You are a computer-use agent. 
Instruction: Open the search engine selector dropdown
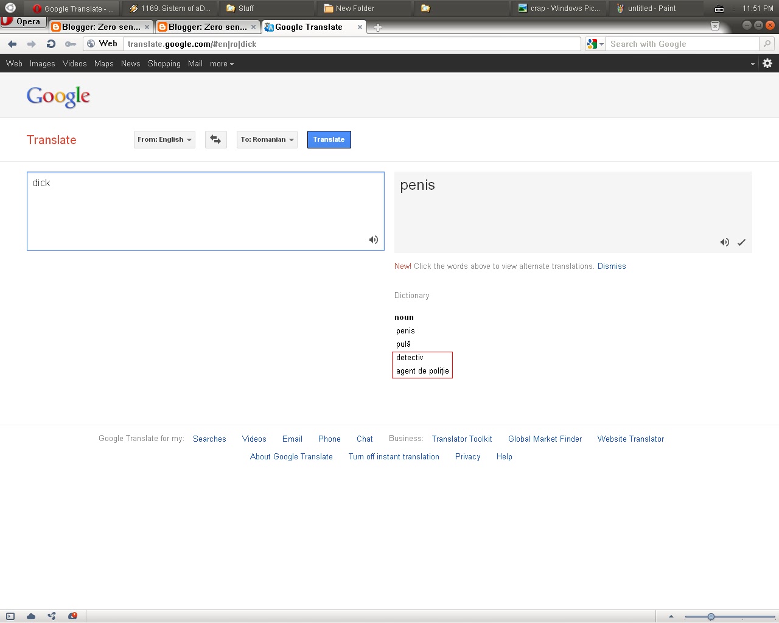(595, 44)
